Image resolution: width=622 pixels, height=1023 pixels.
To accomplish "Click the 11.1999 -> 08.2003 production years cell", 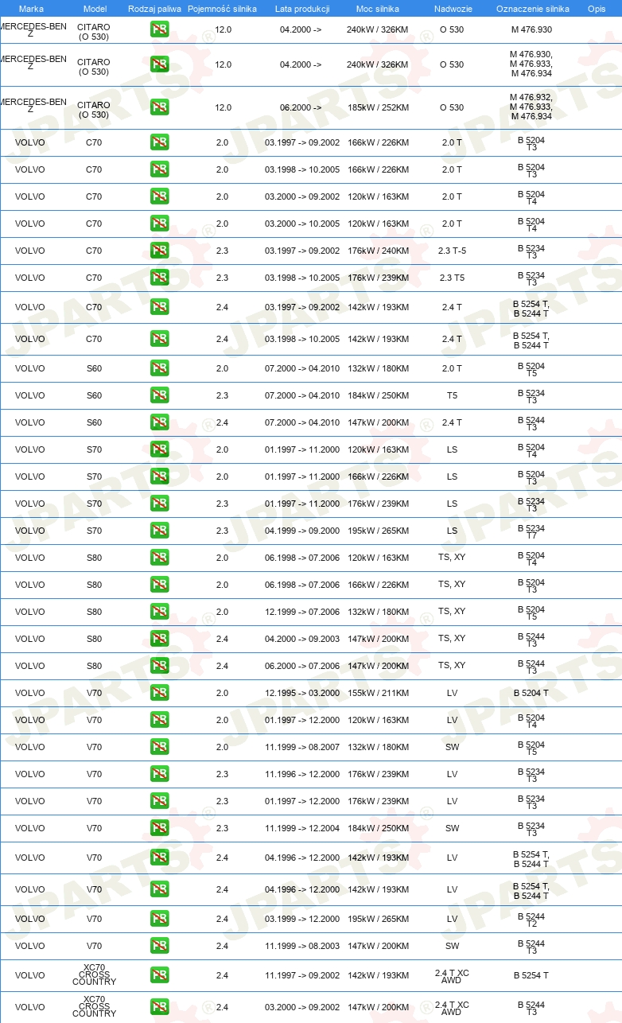I will coord(302,946).
